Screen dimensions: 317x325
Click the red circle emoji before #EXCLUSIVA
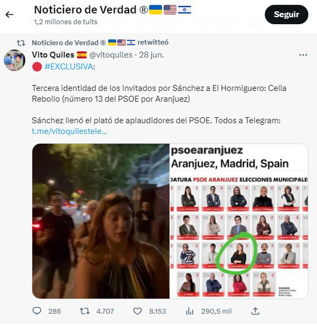pos(37,67)
